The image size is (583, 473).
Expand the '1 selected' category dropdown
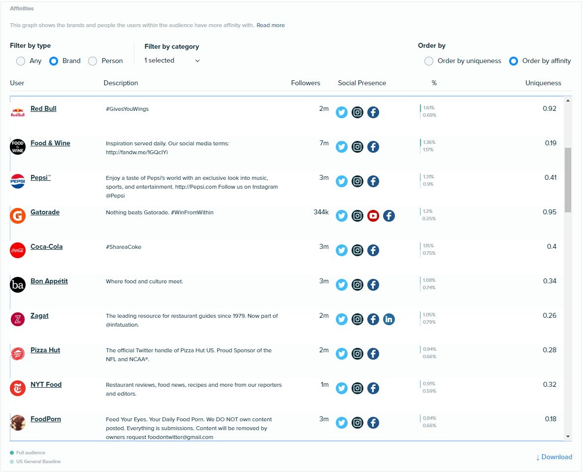(172, 60)
